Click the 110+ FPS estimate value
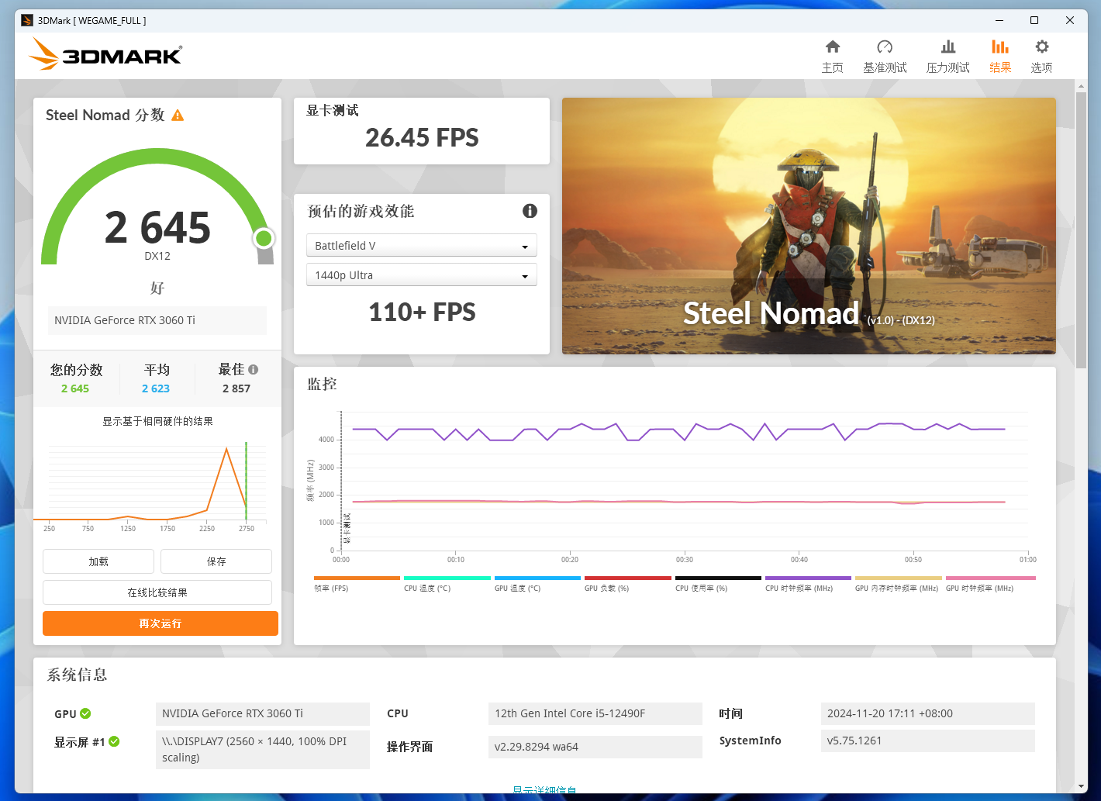This screenshot has width=1101, height=801. (x=422, y=312)
